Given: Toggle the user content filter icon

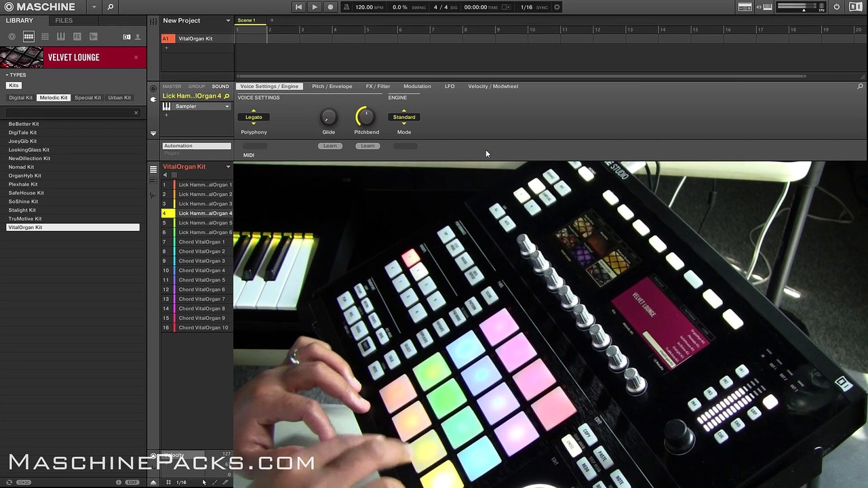Looking at the screenshot, I should click(x=138, y=37).
